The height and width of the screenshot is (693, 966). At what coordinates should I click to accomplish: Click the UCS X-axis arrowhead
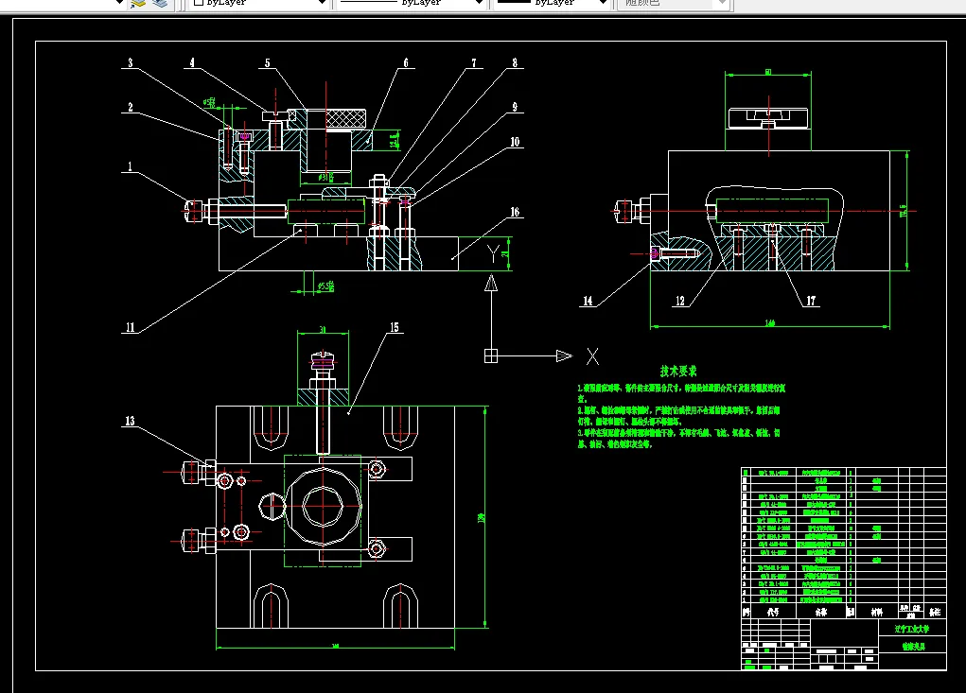point(564,355)
